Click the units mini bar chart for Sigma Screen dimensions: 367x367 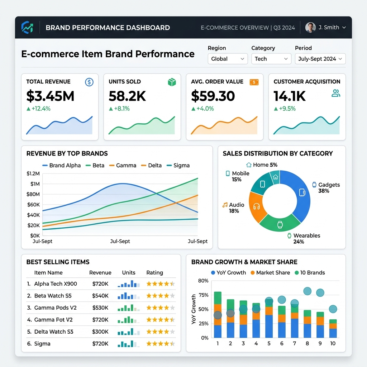click(129, 344)
